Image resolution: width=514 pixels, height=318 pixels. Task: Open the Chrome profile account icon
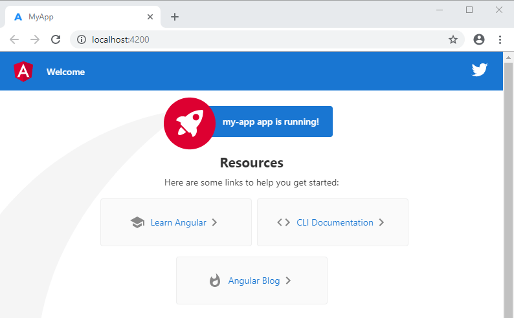point(479,39)
